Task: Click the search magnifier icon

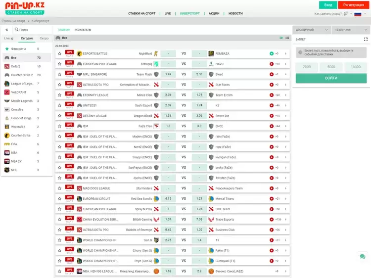Action: click(x=16, y=30)
